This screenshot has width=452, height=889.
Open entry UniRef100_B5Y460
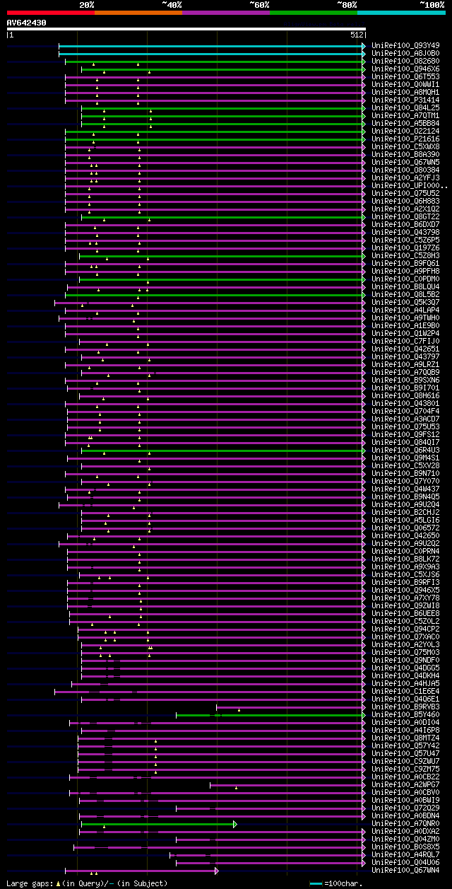click(405, 715)
